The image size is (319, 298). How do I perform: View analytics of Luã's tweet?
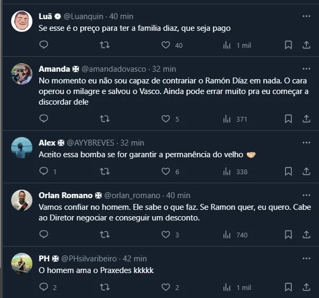point(227,46)
